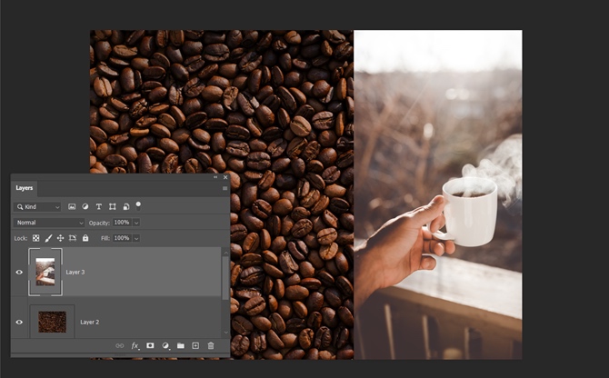Click the Add layer style fx icon
This screenshot has width=609, height=378.
[135, 345]
